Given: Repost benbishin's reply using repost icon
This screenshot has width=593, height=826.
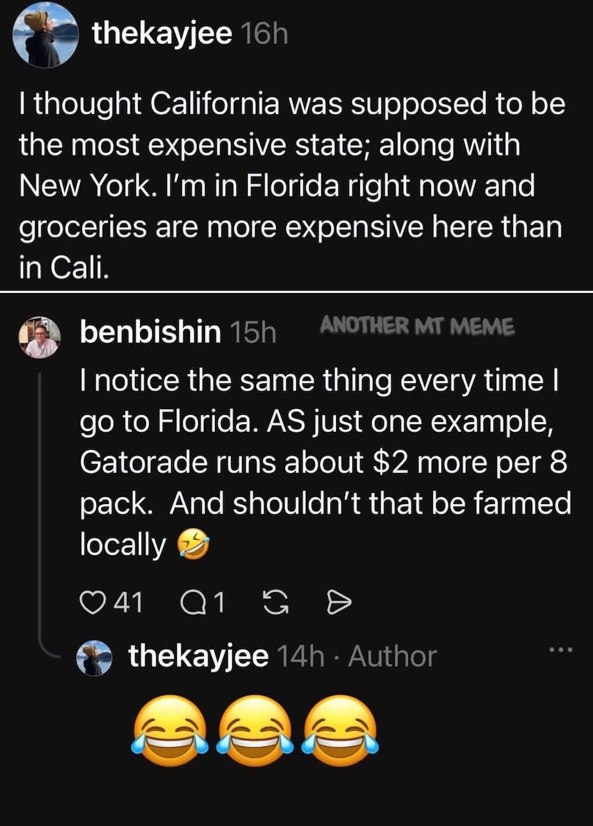Looking at the screenshot, I should point(275,603).
